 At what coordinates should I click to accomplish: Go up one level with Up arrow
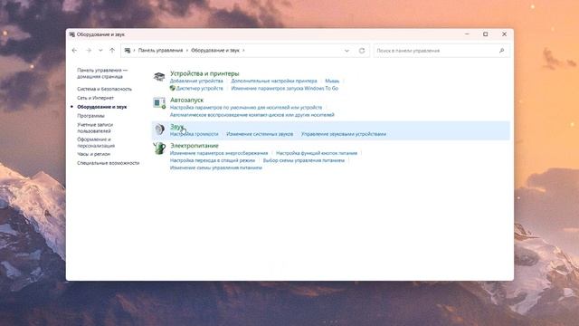pyautogui.click(x=112, y=51)
